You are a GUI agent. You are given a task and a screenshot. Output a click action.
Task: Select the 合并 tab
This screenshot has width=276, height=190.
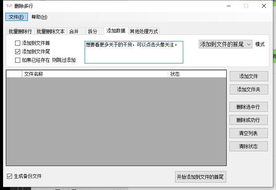click(74, 31)
